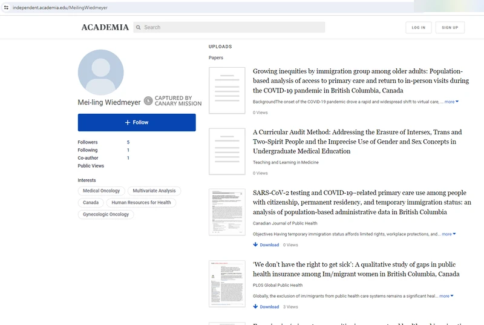Click download arrow icon for 'We don't have the right' paper
Image resolution: width=484 pixels, height=325 pixels.
click(x=255, y=306)
